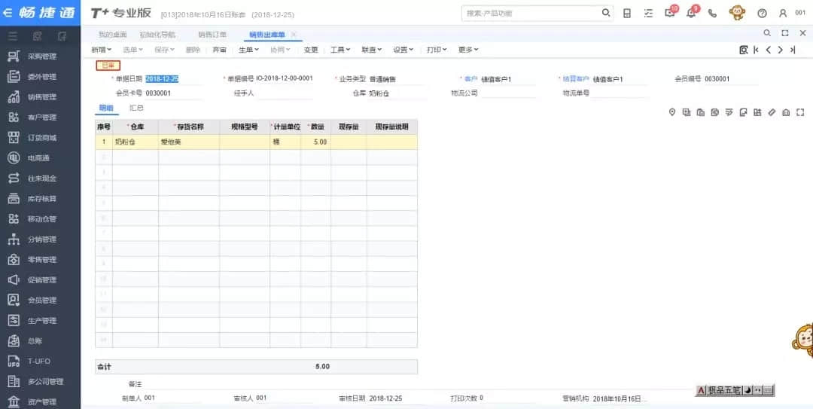Screen dimensions: 813x409
Task: Expand the 新增 dropdown menu
Action: [x=101, y=50]
